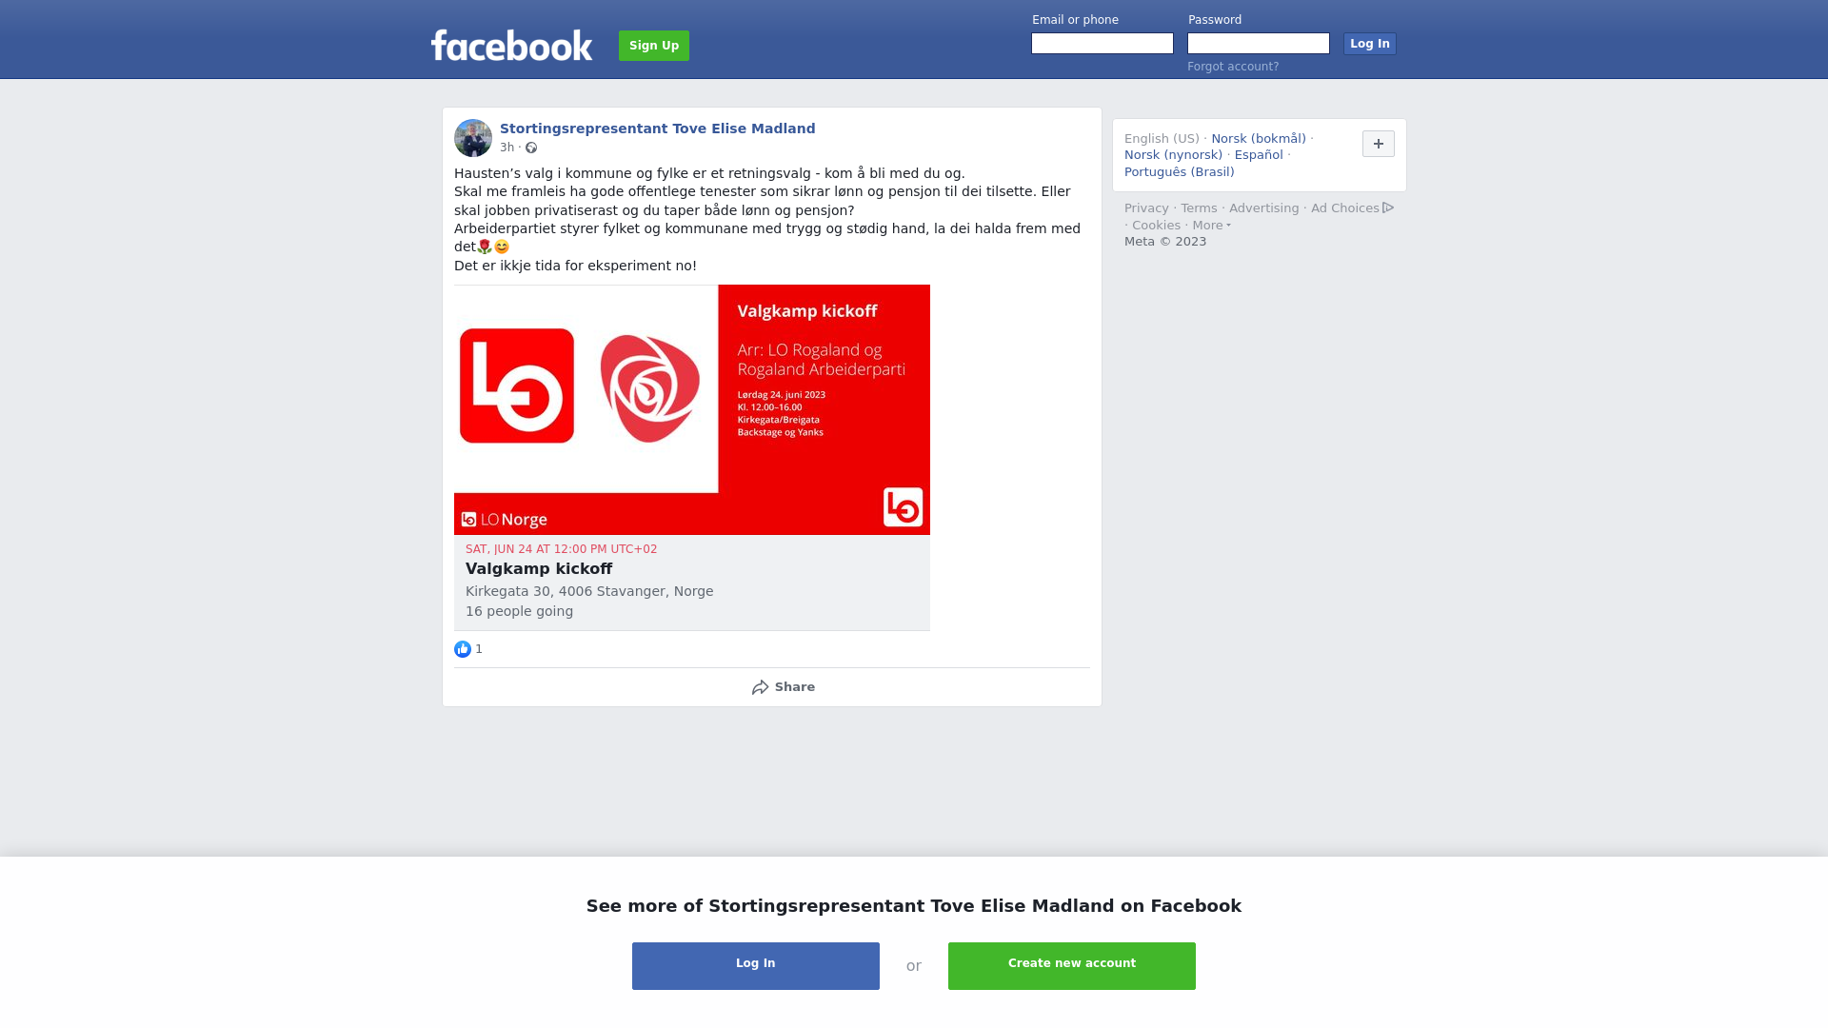Screen dimensions: 1828x1028
Task: Open the Valgkamp kickoff event image
Action: click(x=692, y=409)
